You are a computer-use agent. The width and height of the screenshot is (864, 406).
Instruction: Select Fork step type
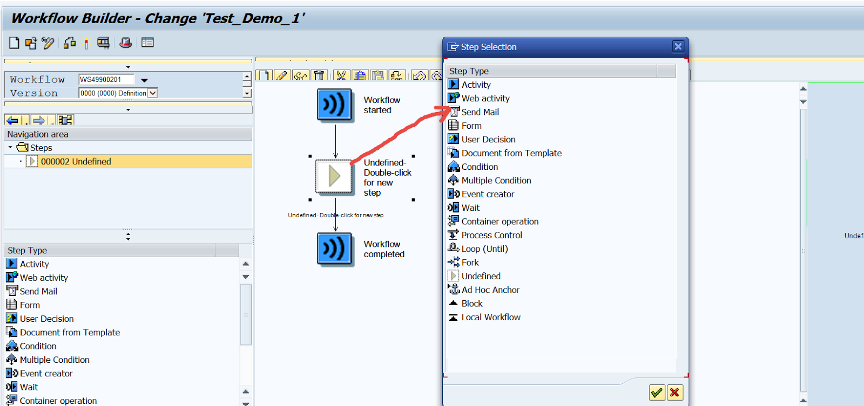tap(470, 263)
